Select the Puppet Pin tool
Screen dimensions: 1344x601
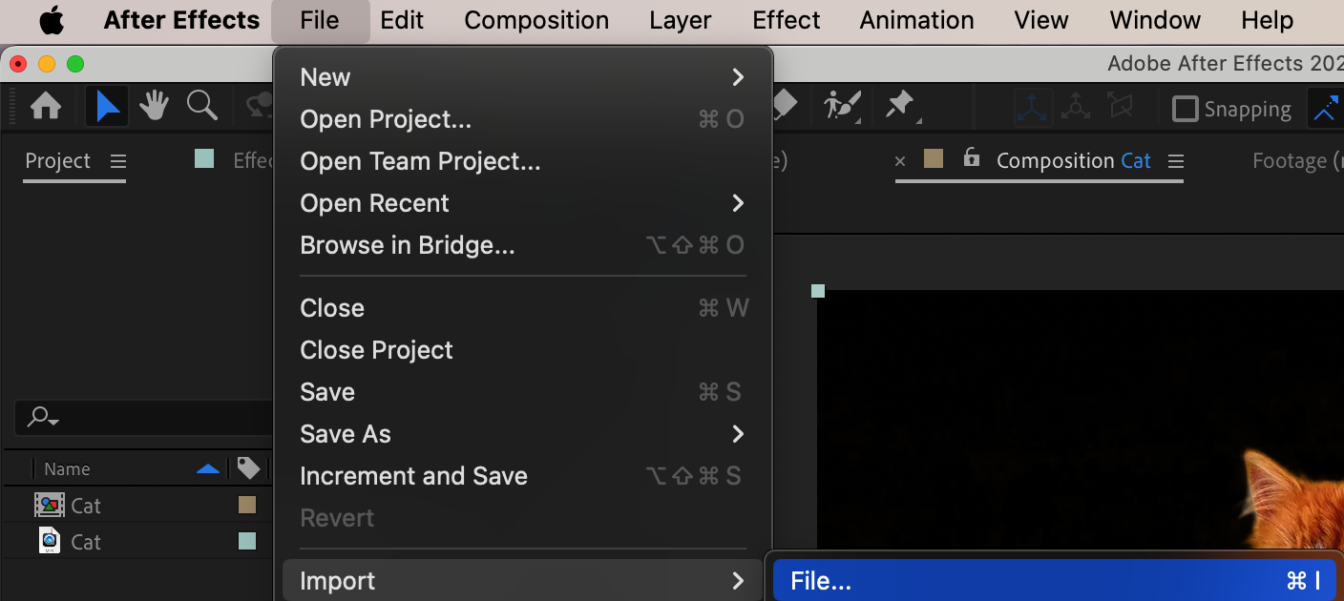click(x=901, y=105)
